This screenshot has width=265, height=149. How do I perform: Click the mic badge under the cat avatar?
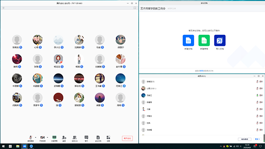coord(21,86)
